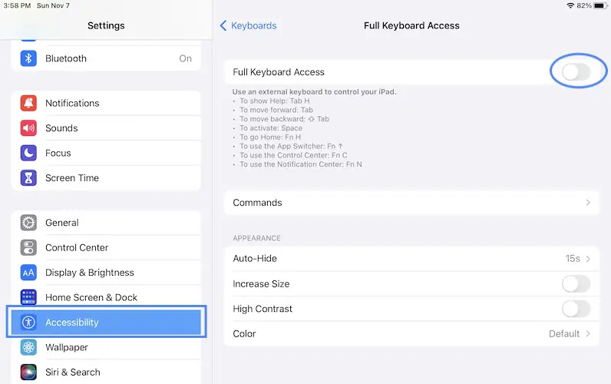Tap the Display & Brightness icon
The image size is (611, 384).
click(28, 273)
